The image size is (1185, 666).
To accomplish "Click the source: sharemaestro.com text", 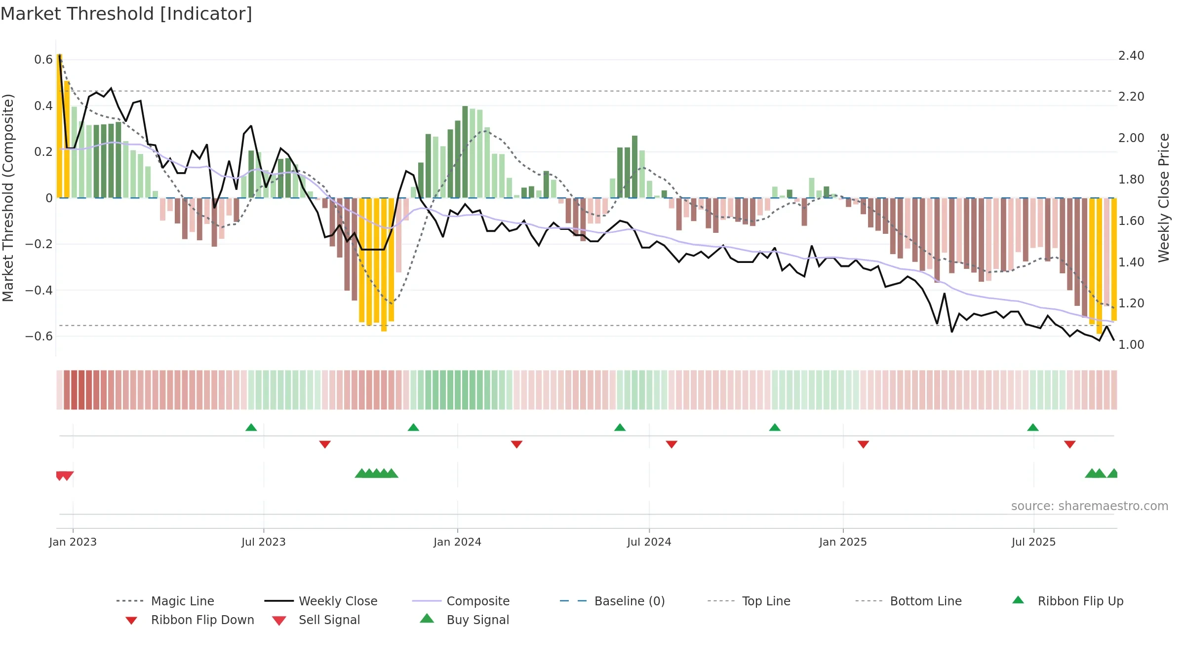I will click(x=1090, y=506).
